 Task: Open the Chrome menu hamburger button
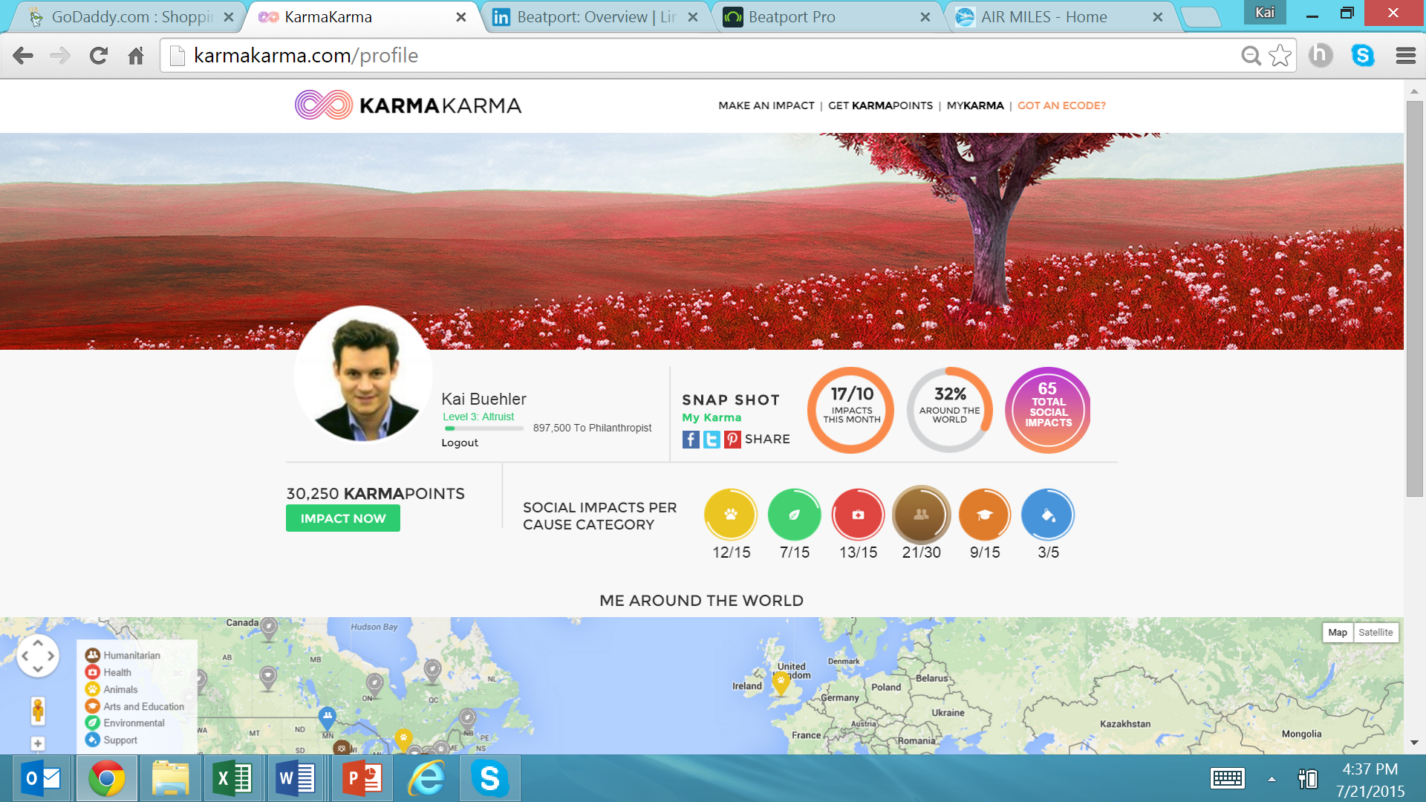1405,56
